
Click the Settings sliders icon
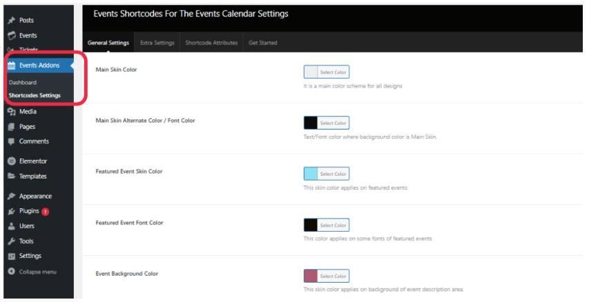(x=12, y=256)
